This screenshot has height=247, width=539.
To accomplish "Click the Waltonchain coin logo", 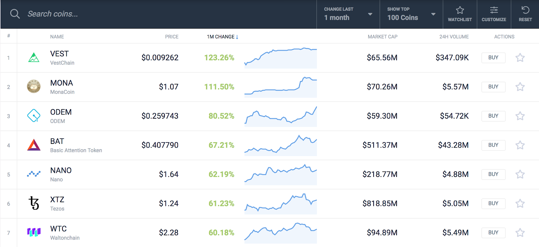I will [34, 232].
